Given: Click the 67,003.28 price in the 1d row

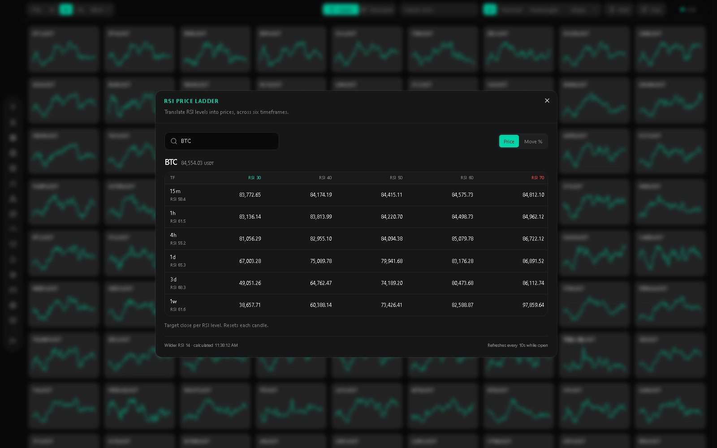Looking at the screenshot, I should coord(250,261).
